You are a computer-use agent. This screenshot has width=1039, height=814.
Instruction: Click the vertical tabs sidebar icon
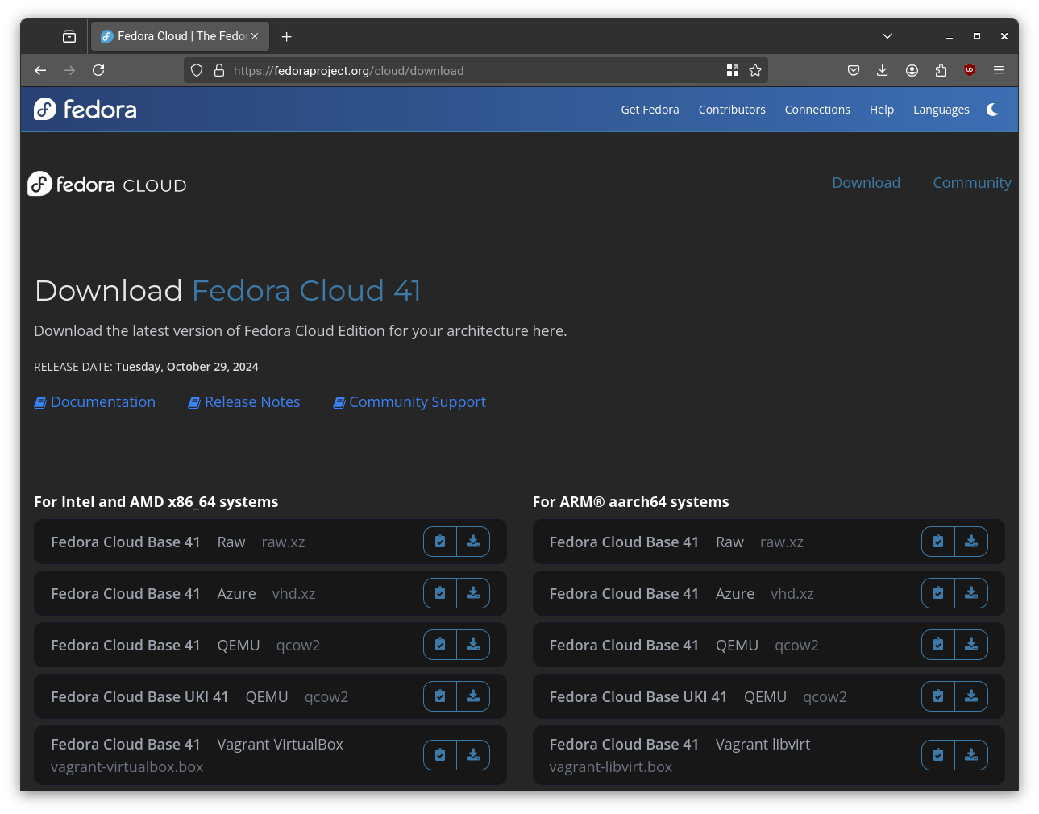point(69,36)
